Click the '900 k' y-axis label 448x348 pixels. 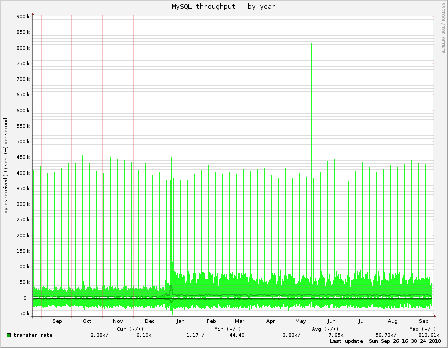point(23,17)
